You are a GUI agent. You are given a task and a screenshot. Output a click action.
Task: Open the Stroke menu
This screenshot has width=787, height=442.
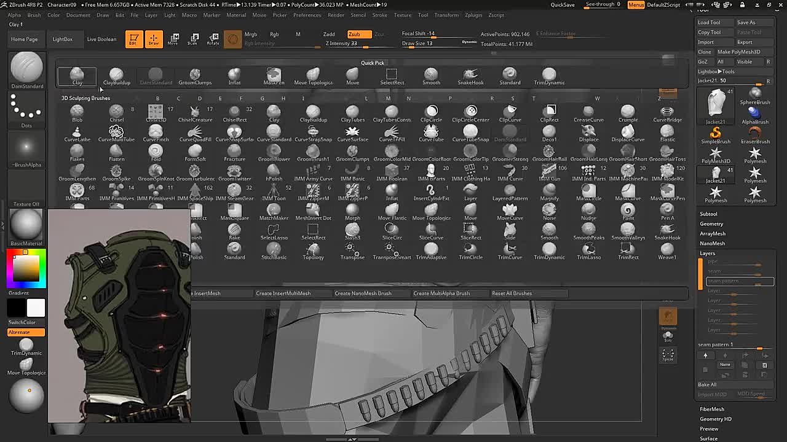click(380, 15)
